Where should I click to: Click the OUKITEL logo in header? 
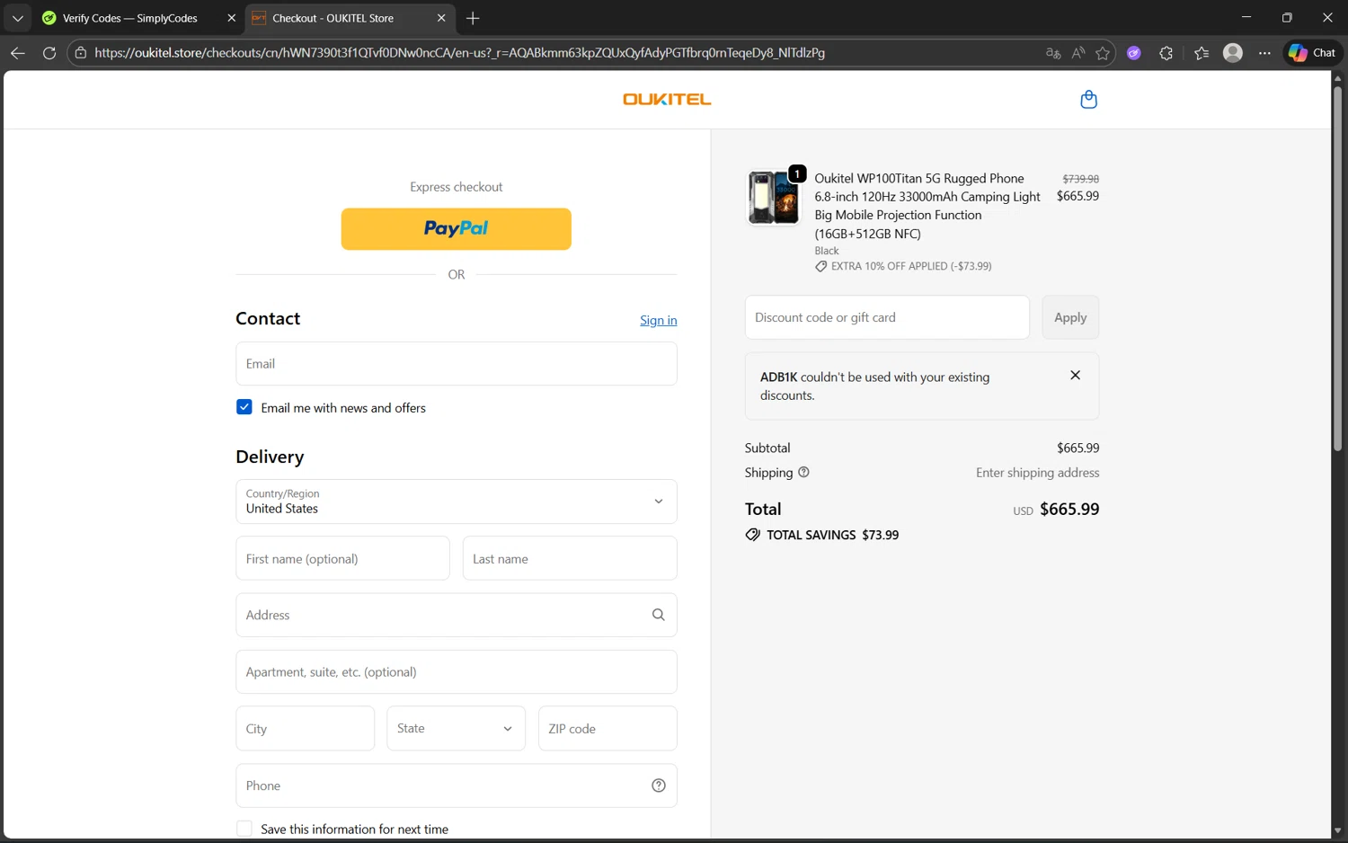667,100
